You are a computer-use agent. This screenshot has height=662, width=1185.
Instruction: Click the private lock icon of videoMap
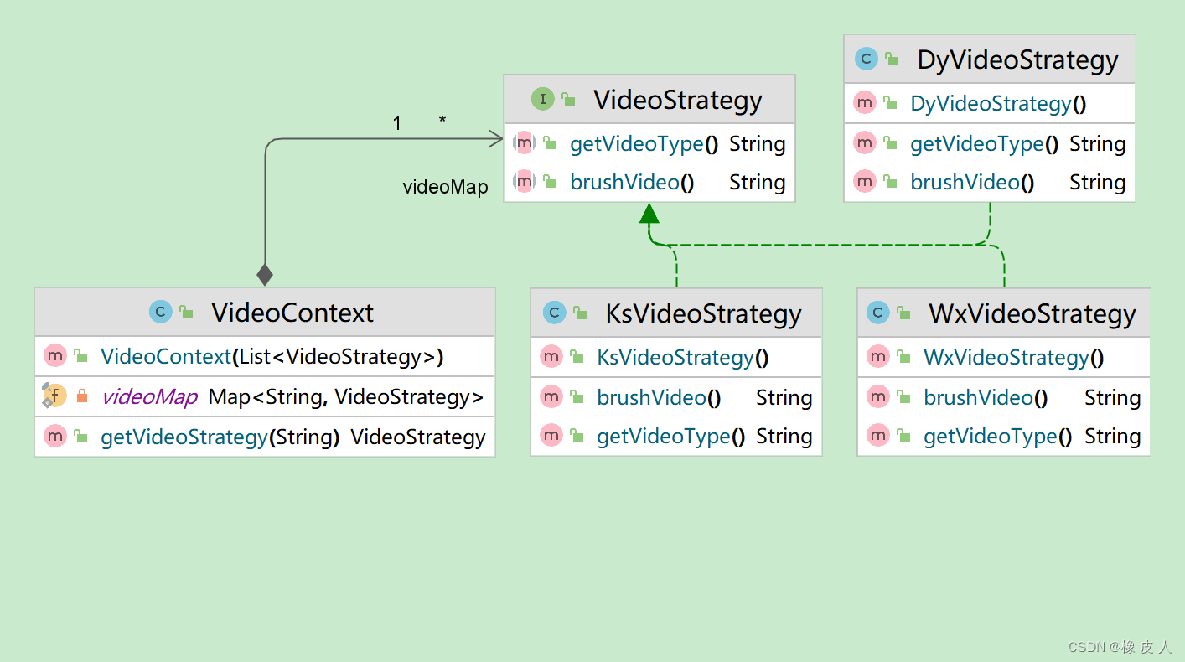click(x=81, y=396)
